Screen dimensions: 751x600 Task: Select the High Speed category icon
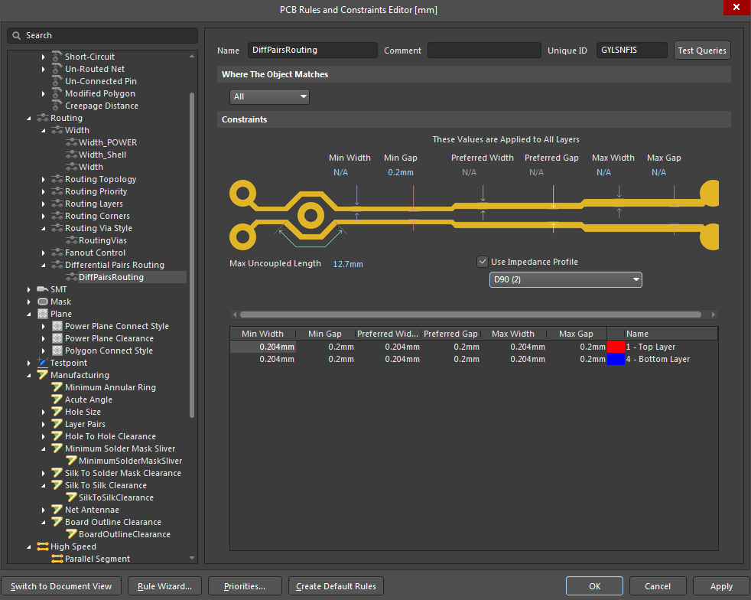[x=44, y=546]
